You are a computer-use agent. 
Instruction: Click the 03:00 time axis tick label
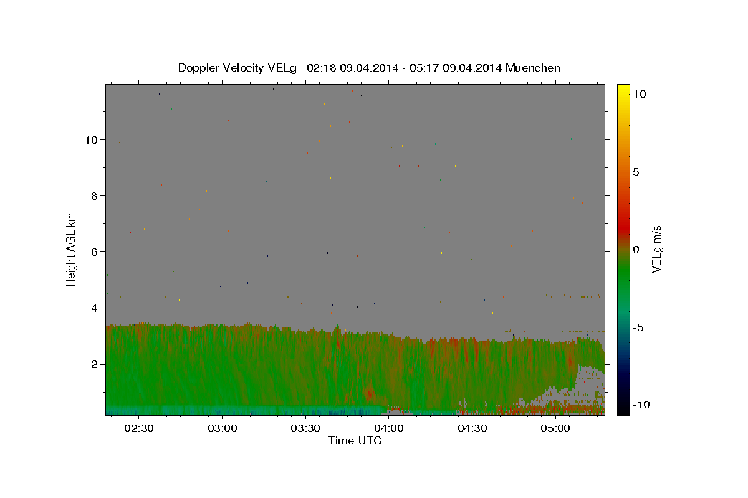pyautogui.click(x=222, y=428)
